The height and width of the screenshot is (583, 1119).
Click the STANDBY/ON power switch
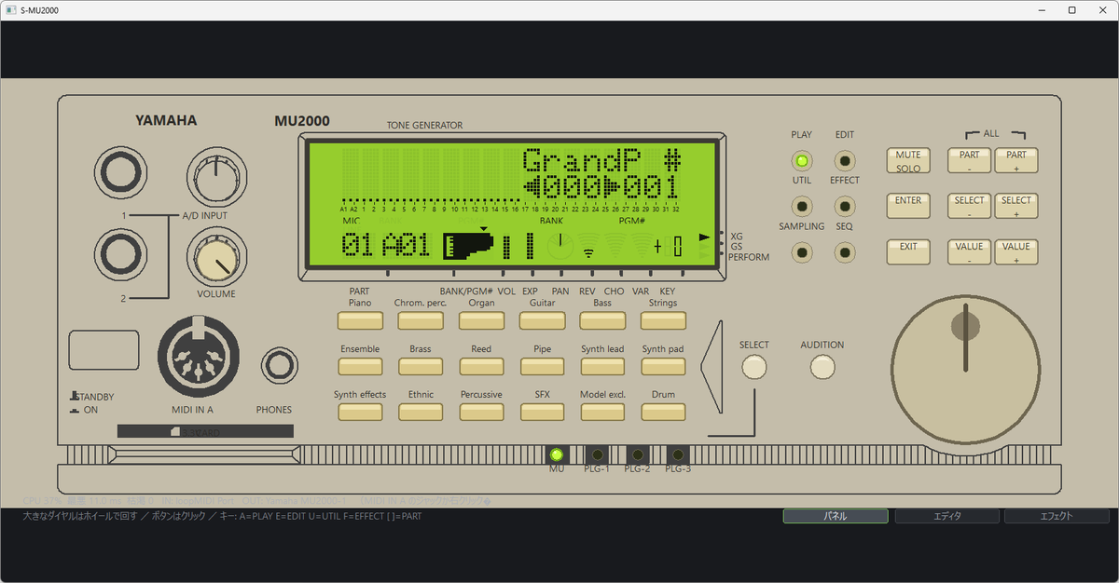click(104, 350)
